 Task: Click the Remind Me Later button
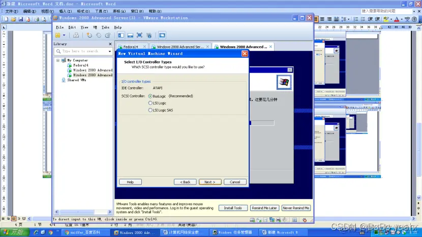[x=264, y=208]
